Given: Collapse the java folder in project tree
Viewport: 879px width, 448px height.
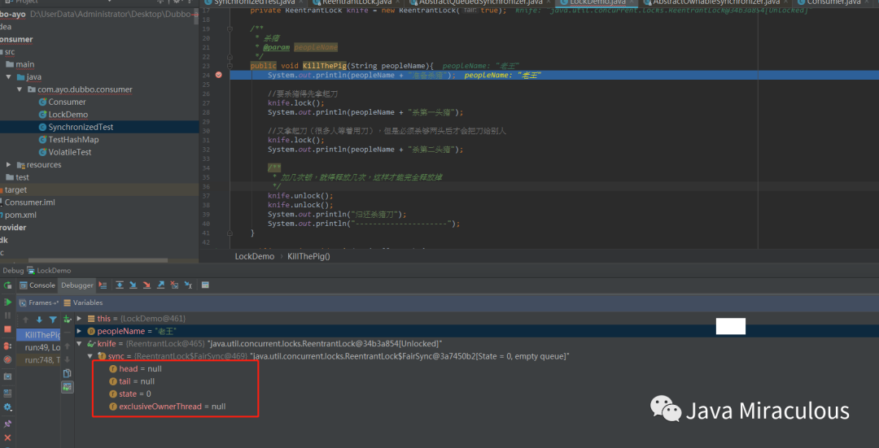Looking at the screenshot, I should point(8,76).
